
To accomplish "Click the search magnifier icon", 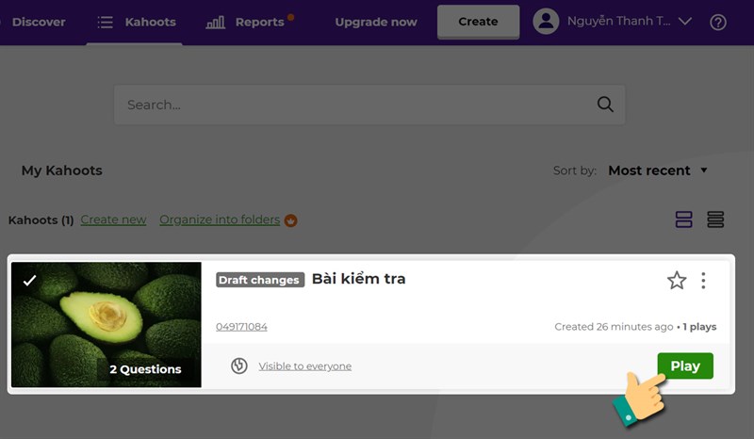I will pos(605,104).
